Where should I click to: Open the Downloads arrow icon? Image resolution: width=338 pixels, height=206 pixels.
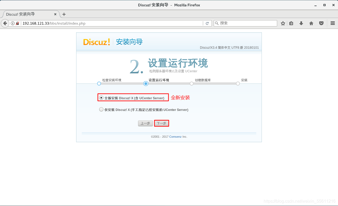(301, 23)
